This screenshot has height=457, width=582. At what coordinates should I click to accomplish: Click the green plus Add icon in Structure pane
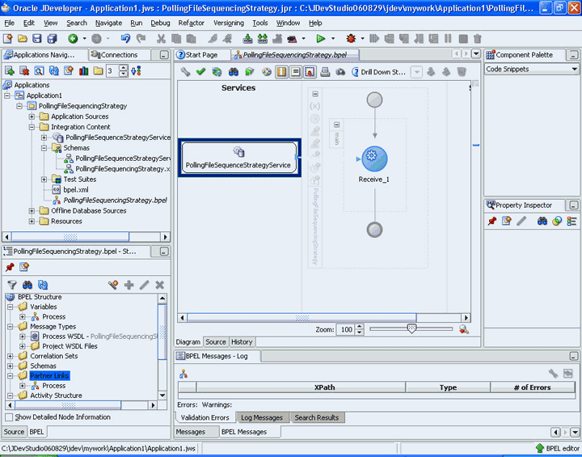(129, 285)
